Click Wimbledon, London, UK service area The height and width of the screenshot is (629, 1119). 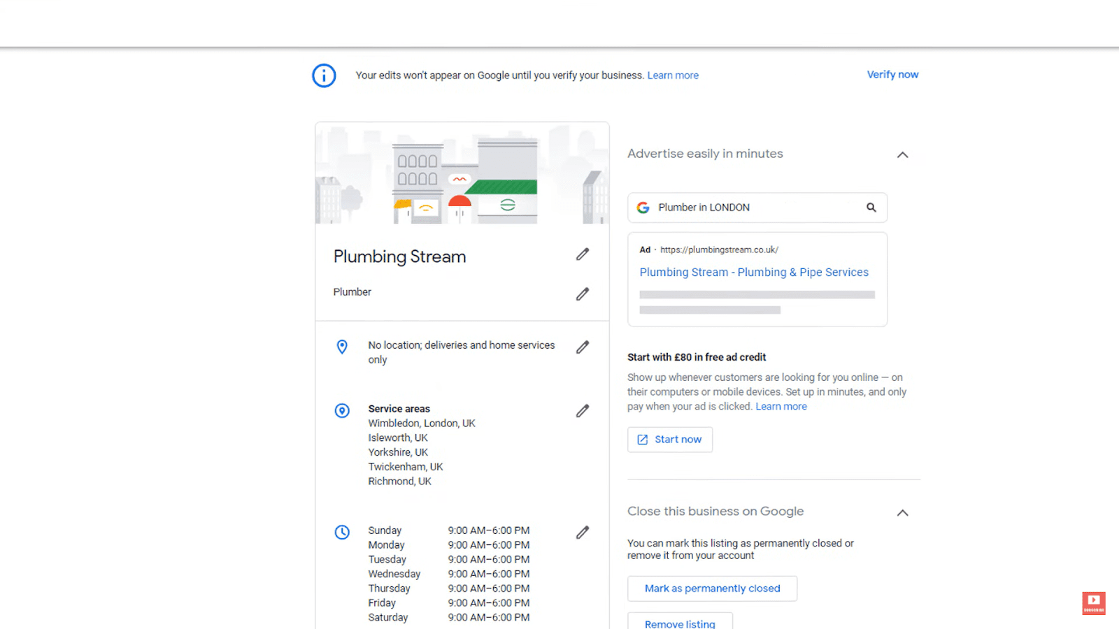point(422,424)
